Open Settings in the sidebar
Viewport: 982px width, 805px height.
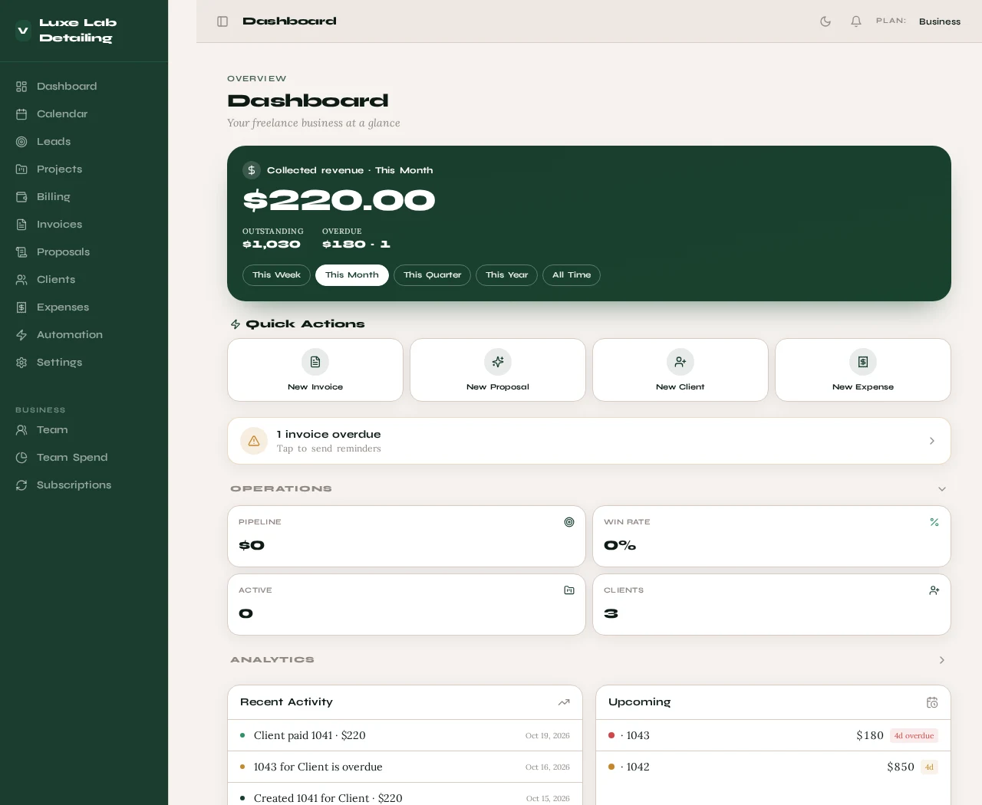pyautogui.click(x=84, y=363)
